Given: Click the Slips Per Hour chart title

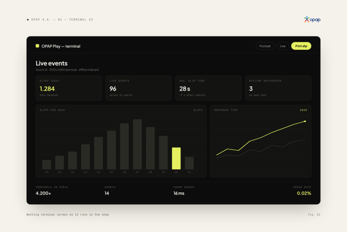Looking at the screenshot, I should point(52,110).
